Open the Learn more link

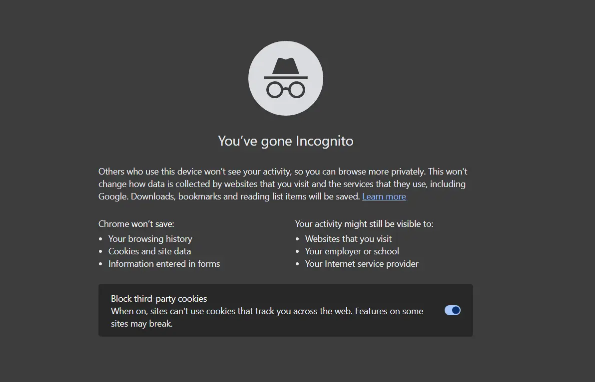coord(384,196)
